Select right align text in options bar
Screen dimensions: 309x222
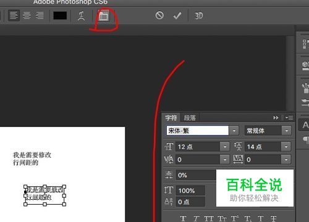[40, 15]
